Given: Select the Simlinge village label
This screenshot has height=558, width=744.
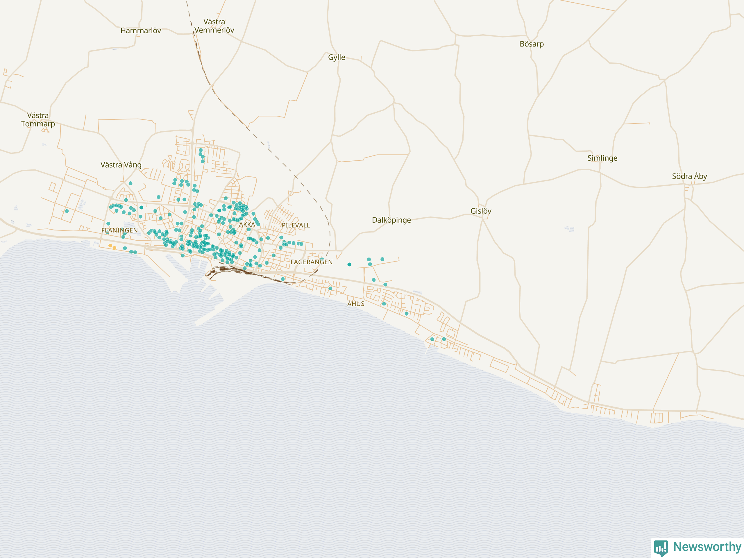Looking at the screenshot, I should pyautogui.click(x=602, y=158).
